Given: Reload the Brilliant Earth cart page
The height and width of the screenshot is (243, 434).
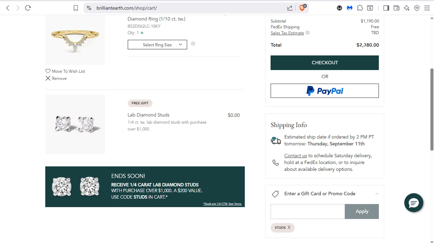Looking at the screenshot, I should (28, 8).
